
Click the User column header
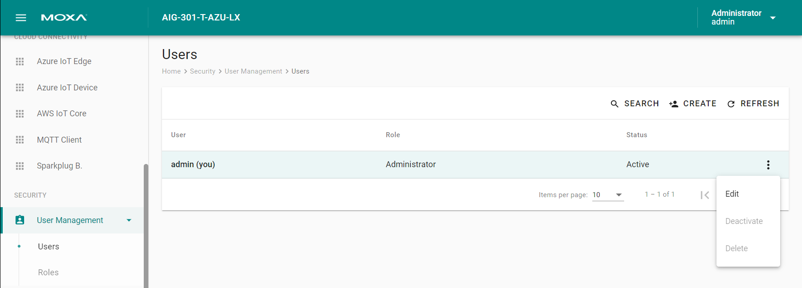tap(178, 135)
